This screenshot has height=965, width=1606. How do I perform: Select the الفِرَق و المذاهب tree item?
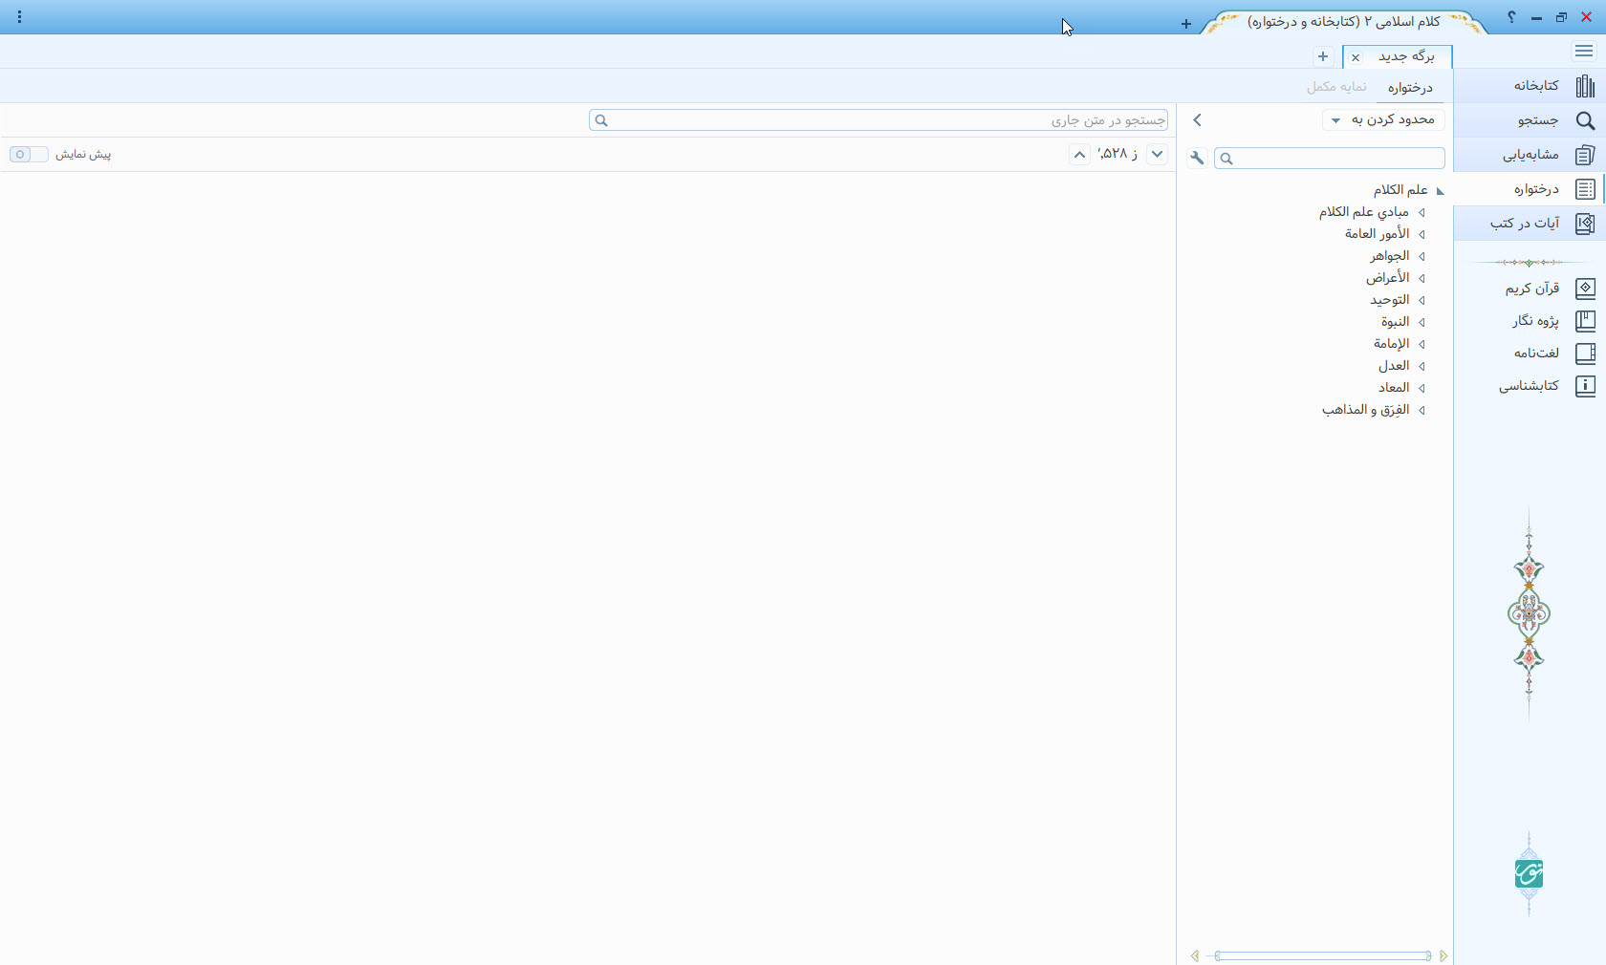(x=1366, y=410)
